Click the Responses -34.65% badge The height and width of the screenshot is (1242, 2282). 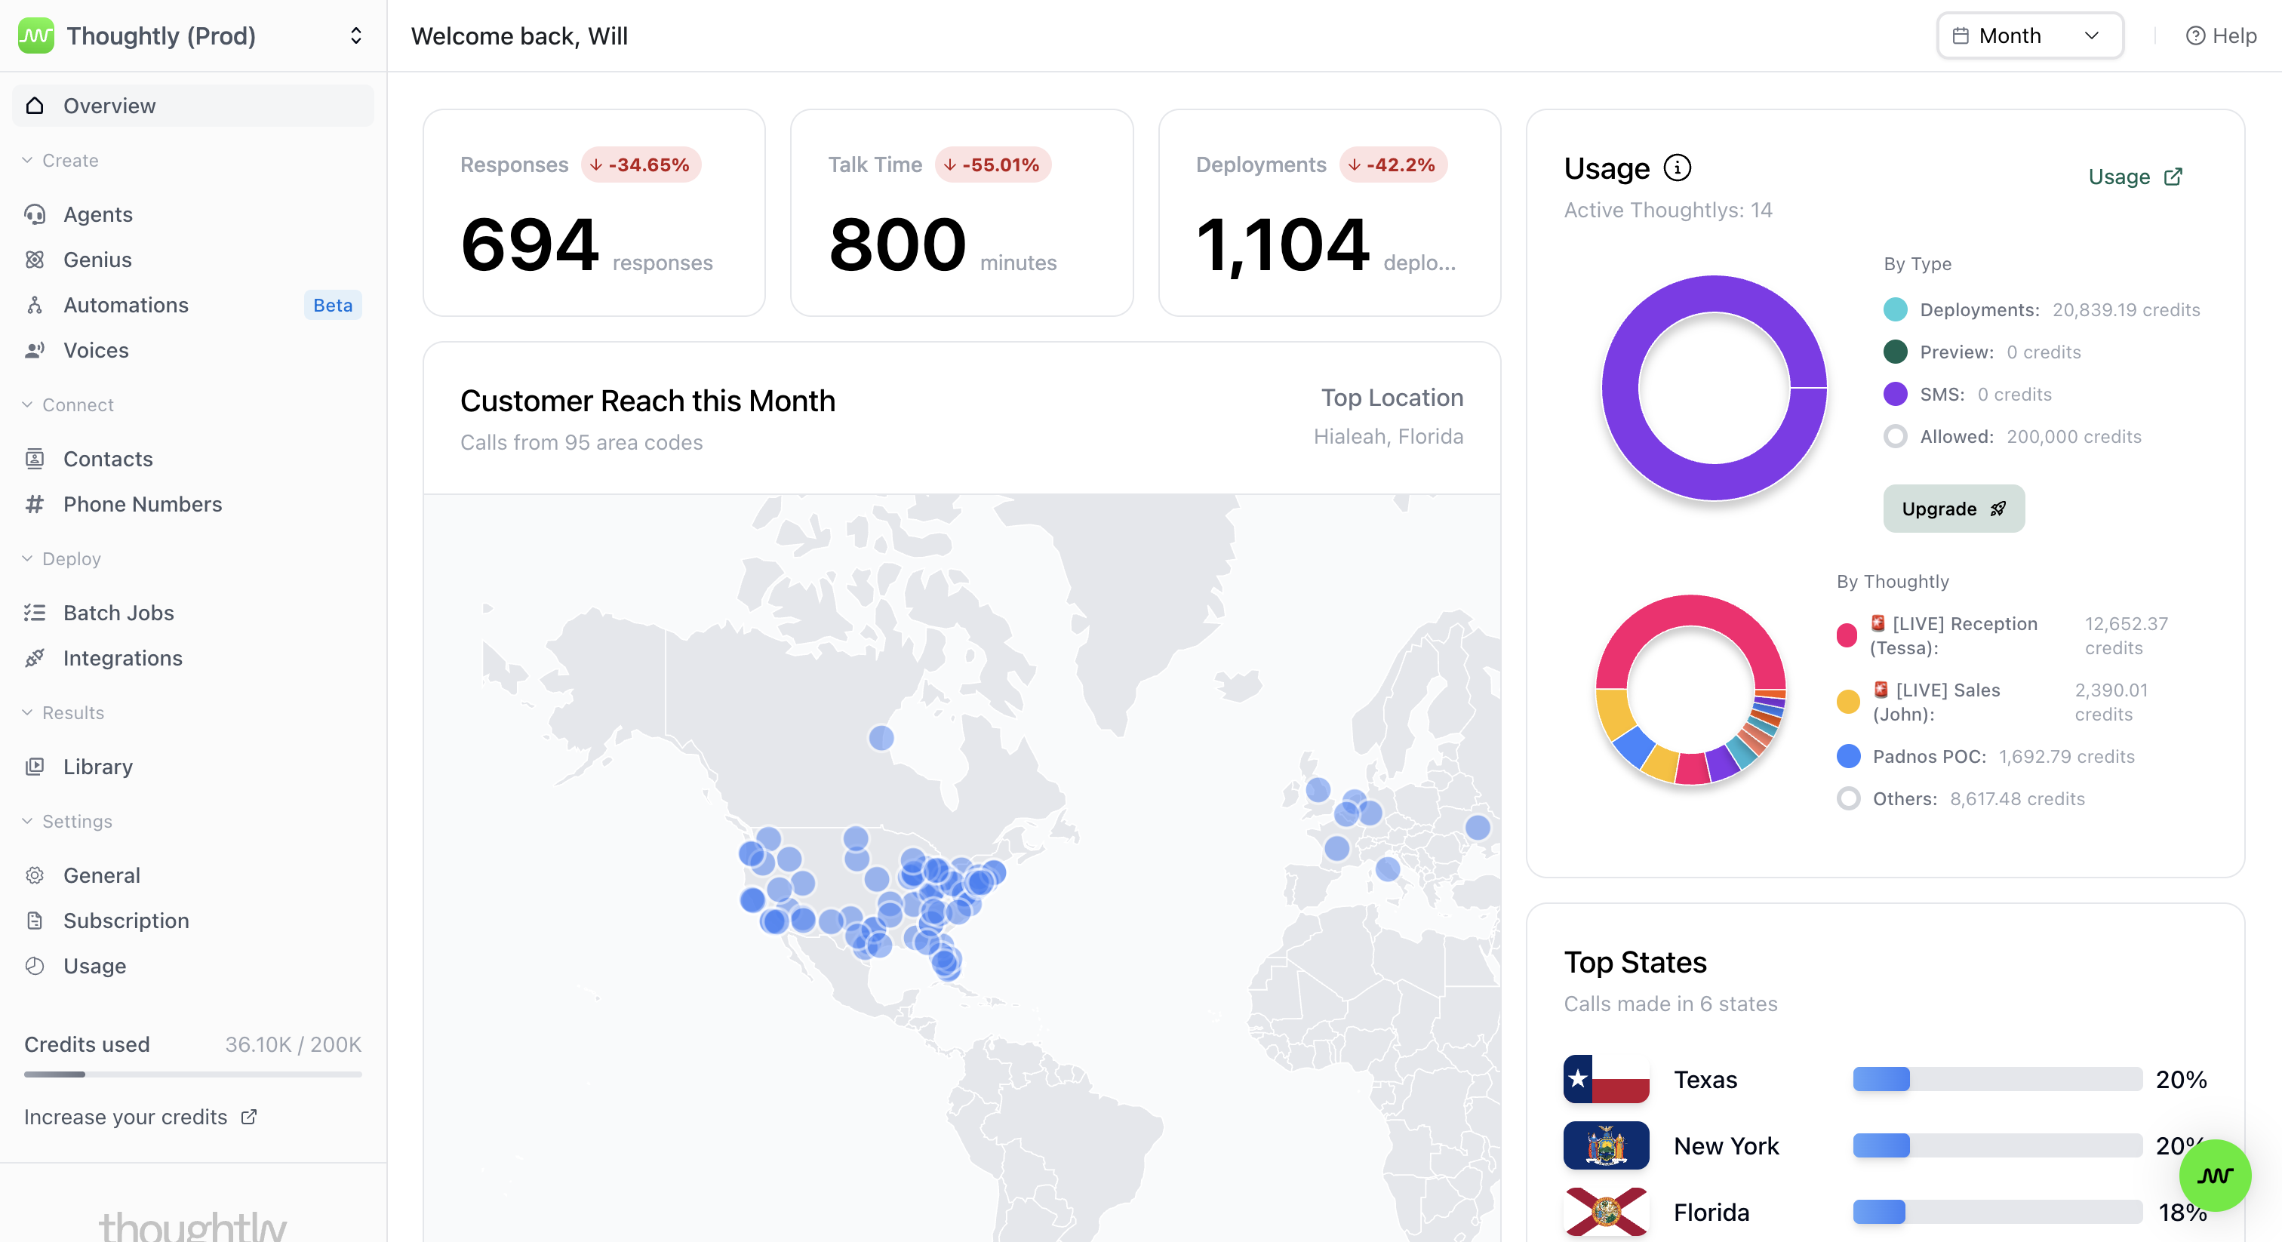click(641, 164)
